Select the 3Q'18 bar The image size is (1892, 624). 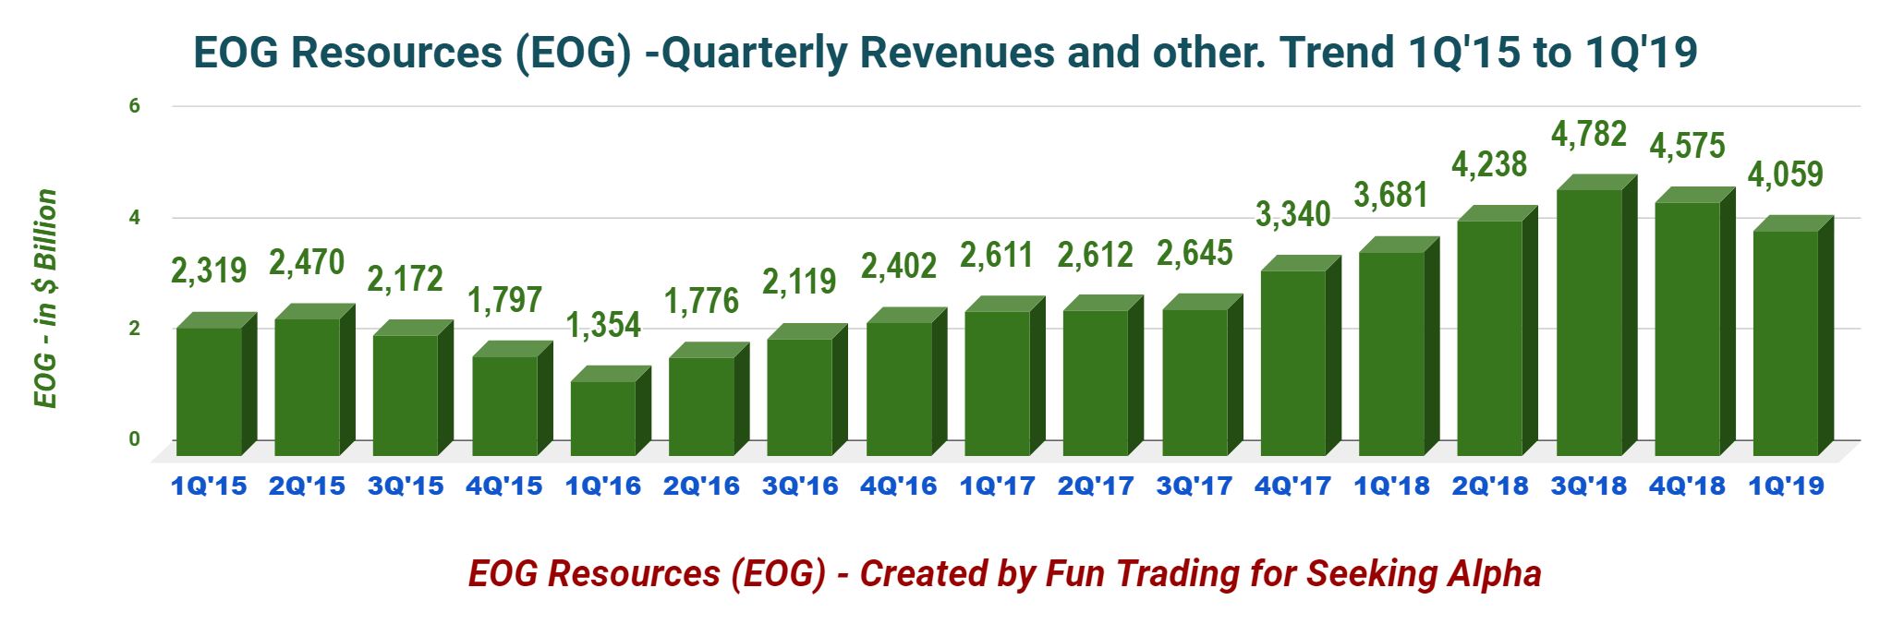pyautogui.click(x=1596, y=315)
